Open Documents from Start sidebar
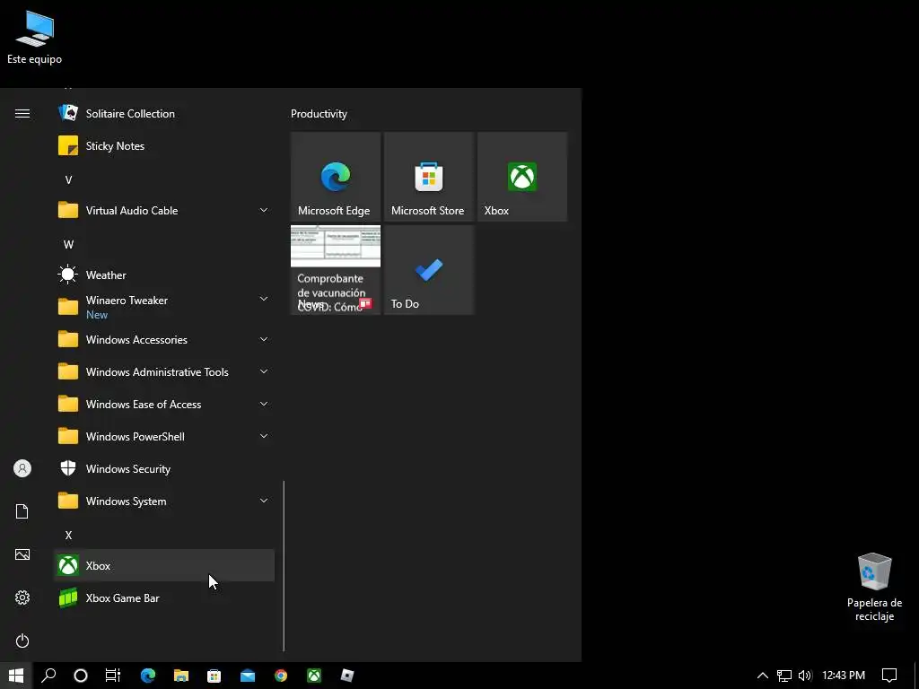 22,511
